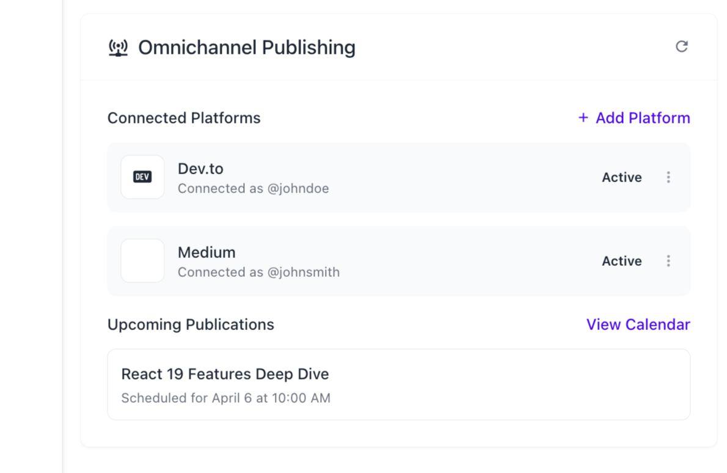The width and height of the screenshot is (727, 473).
Task: Click the Active status on the Medium row
Action: [x=622, y=261]
